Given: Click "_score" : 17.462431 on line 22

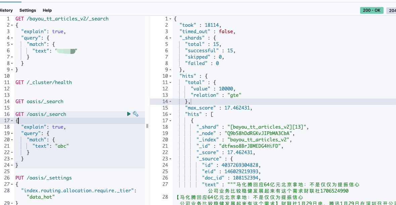Looking at the screenshot, I should (x=226, y=152).
